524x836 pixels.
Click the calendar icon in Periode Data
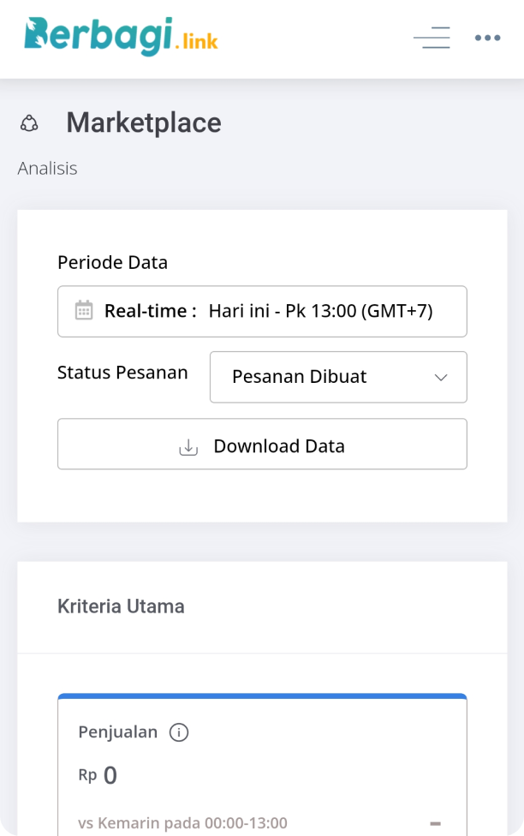pyautogui.click(x=84, y=310)
